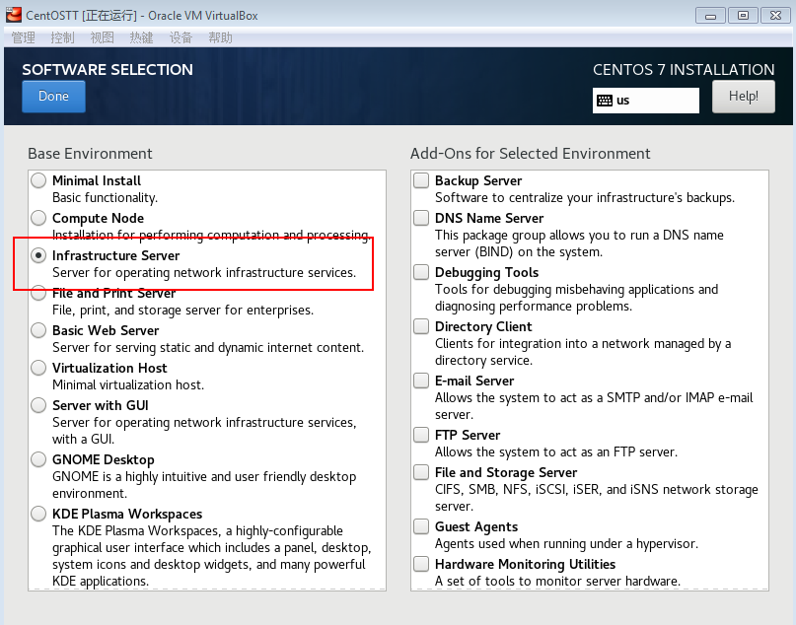Viewport: 796px width, 625px height.
Task: Enable the E-mail Server checkbox
Action: pyautogui.click(x=421, y=381)
